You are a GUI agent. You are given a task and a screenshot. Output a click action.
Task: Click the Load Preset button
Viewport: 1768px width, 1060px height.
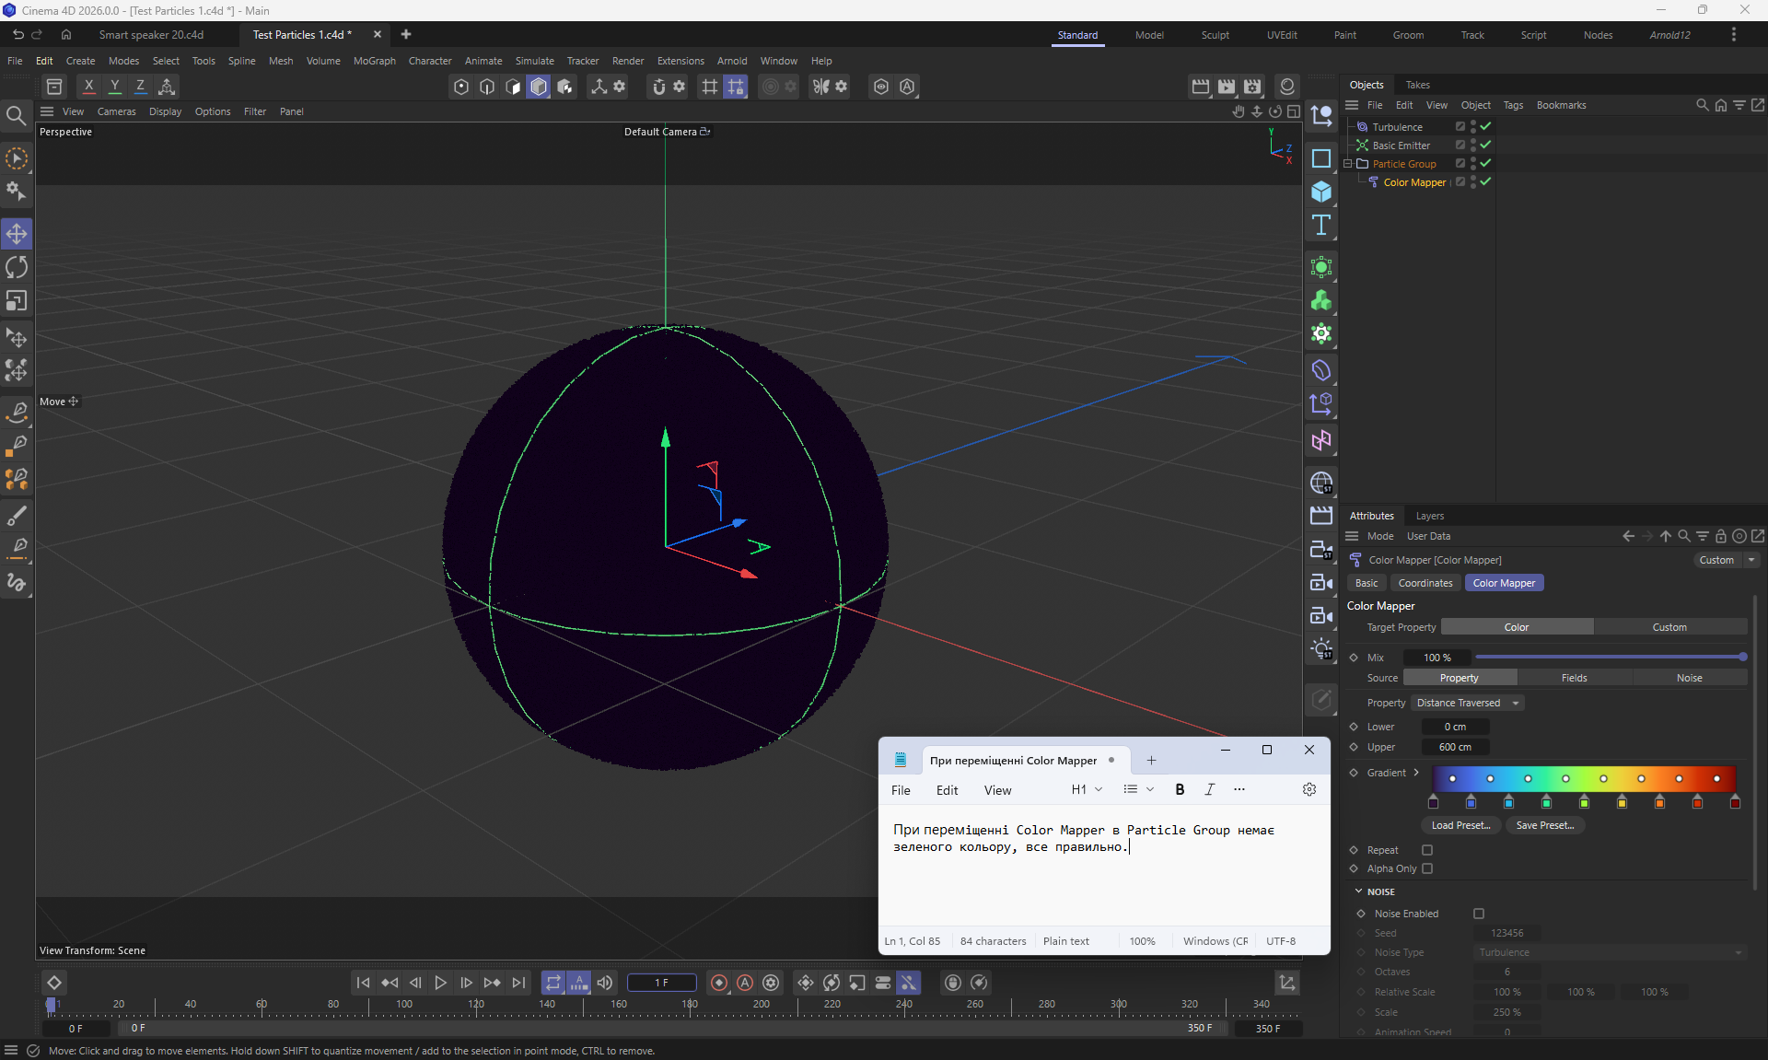(1460, 825)
